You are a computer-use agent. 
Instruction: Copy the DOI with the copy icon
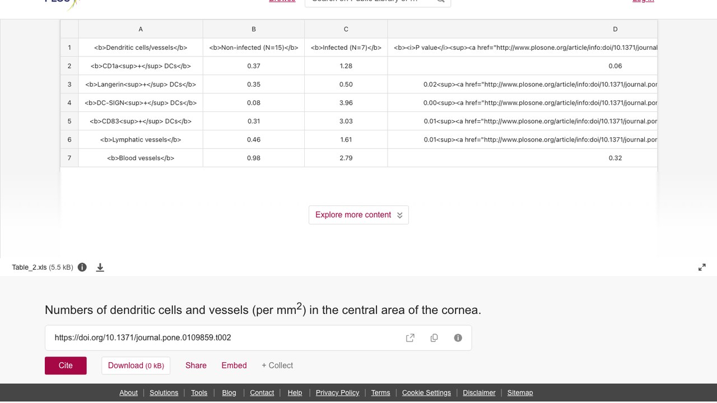(434, 338)
